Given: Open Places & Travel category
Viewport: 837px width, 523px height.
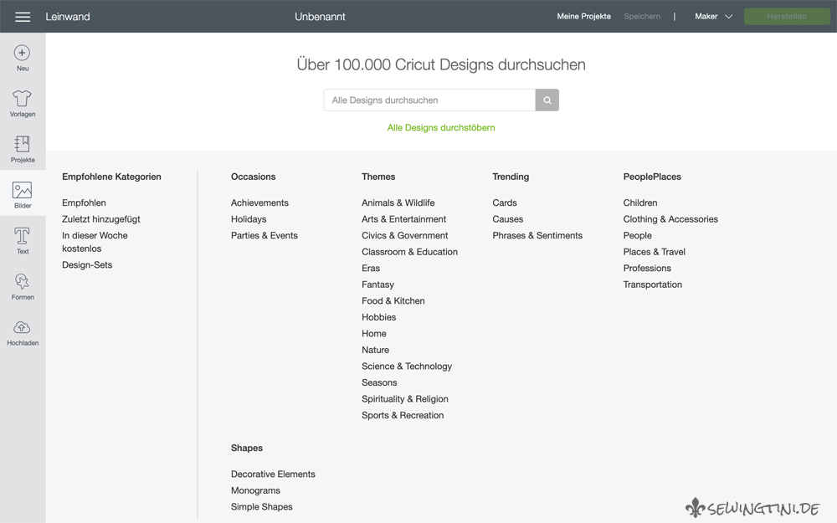Looking at the screenshot, I should point(654,252).
